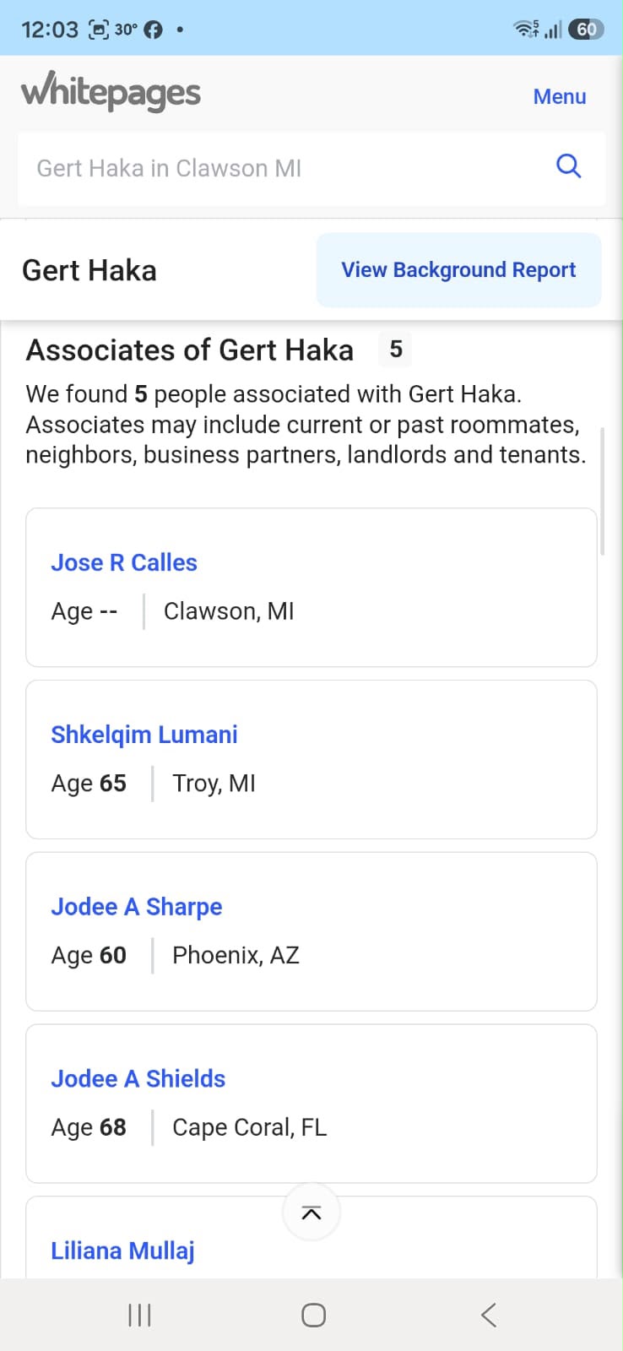Tap the Wi-Fi signal icon in status bar
The width and height of the screenshot is (623, 1351).
526,30
